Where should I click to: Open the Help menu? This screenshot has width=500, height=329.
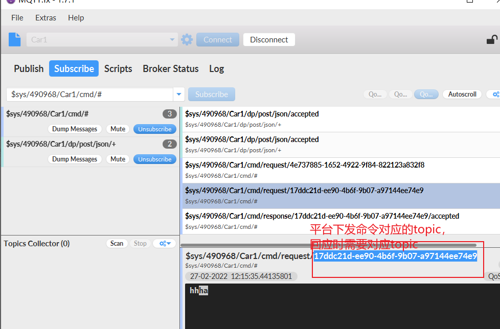click(76, 18)
